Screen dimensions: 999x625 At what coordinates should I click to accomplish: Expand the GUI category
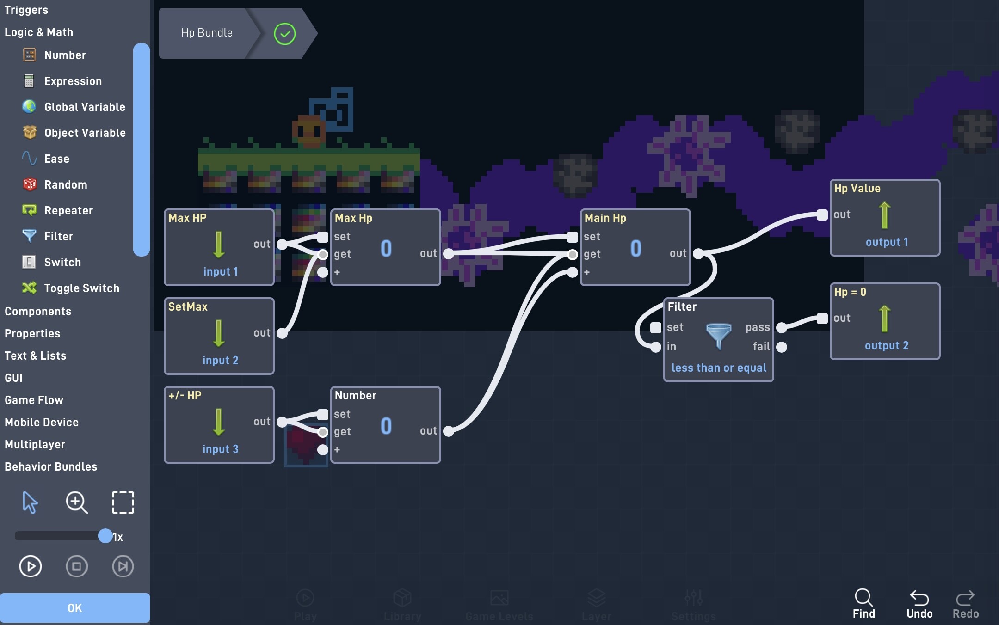click(13, 378)
